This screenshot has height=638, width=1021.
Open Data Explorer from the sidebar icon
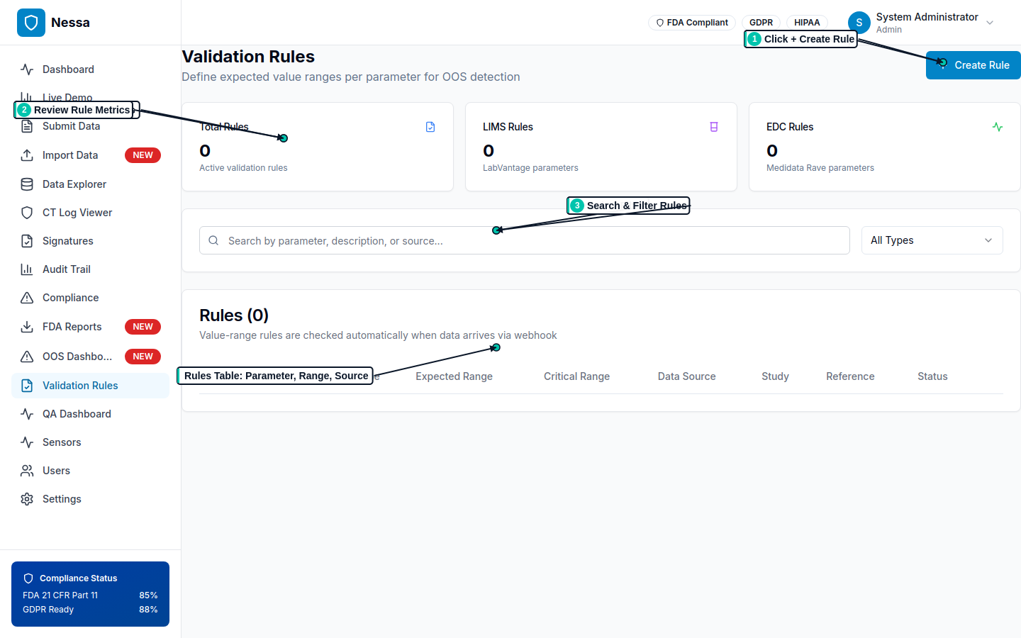[x=26, y=184]
